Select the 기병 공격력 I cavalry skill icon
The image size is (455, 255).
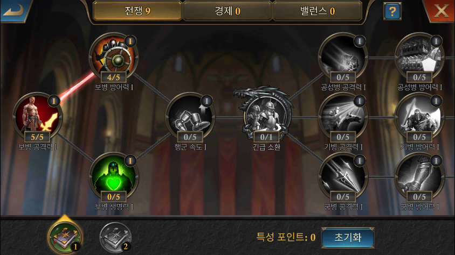(343, 117)
